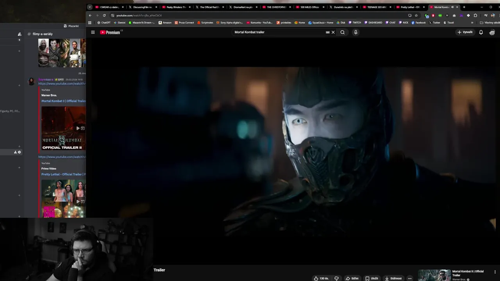Click the Sdílet share button

point(352,278)
